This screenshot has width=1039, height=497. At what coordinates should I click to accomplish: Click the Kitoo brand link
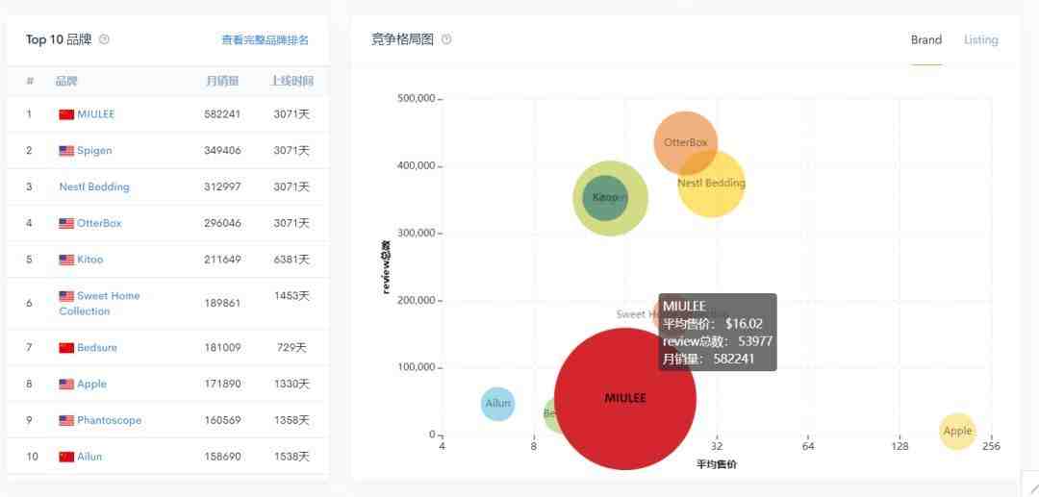[89, 260]
